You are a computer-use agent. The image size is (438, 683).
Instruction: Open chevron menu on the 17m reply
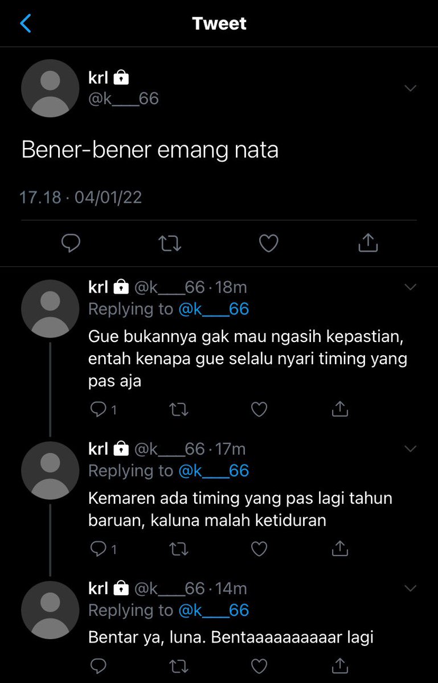(x=410, y=449)
